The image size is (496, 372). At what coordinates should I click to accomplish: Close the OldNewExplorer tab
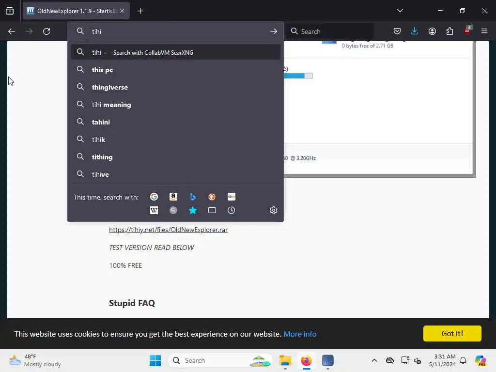[x=122, y=11]
